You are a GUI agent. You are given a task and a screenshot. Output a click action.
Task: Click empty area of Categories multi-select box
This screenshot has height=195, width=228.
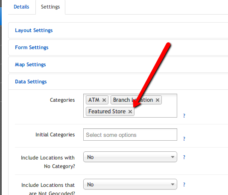[x=155, y=112]
